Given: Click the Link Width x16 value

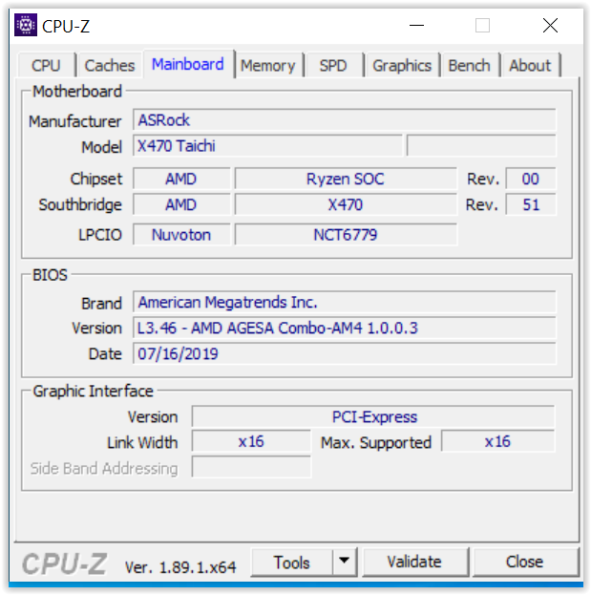Looking at the screenshot, I should pos(251,441).
